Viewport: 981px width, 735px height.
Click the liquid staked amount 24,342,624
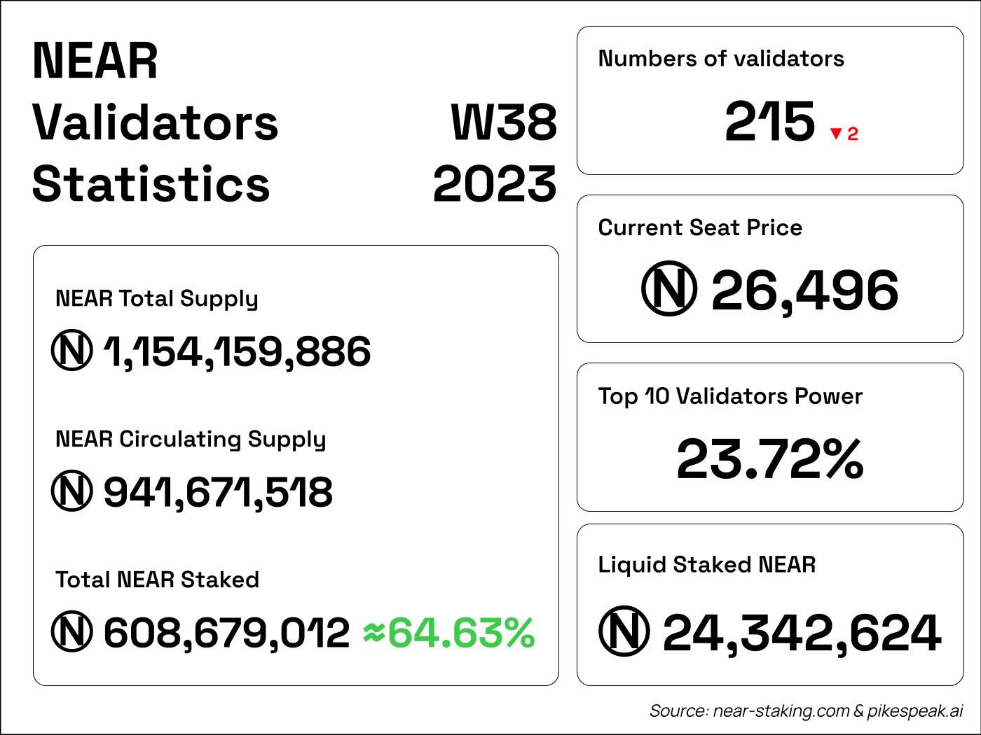pos(801,633)
